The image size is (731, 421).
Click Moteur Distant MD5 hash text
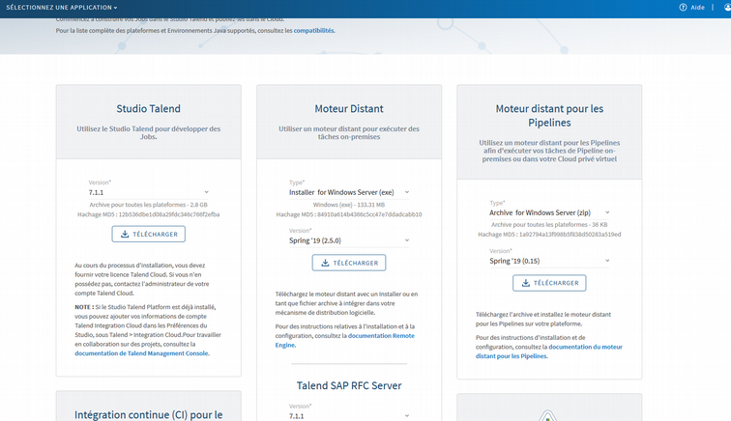349,214
